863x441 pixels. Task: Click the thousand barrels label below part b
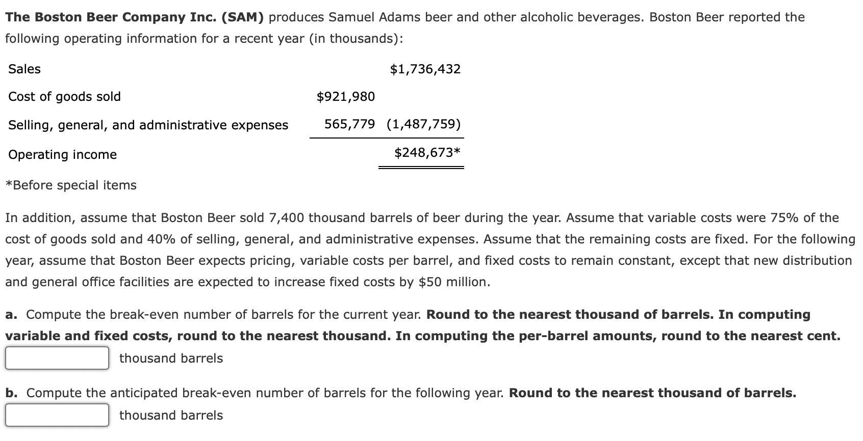click(x=170, y=416)
